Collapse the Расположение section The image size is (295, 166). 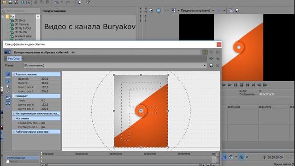pyautogui.click(x=13, y=74)
